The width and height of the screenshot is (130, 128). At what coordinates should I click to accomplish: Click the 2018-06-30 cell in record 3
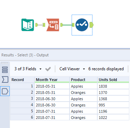52,99
